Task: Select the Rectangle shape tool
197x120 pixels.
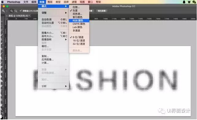Action: click(x=2, y=100)
